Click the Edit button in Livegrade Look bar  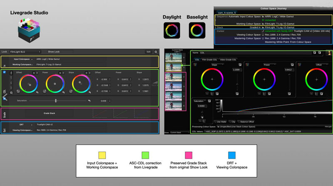(x=149, y=52)
